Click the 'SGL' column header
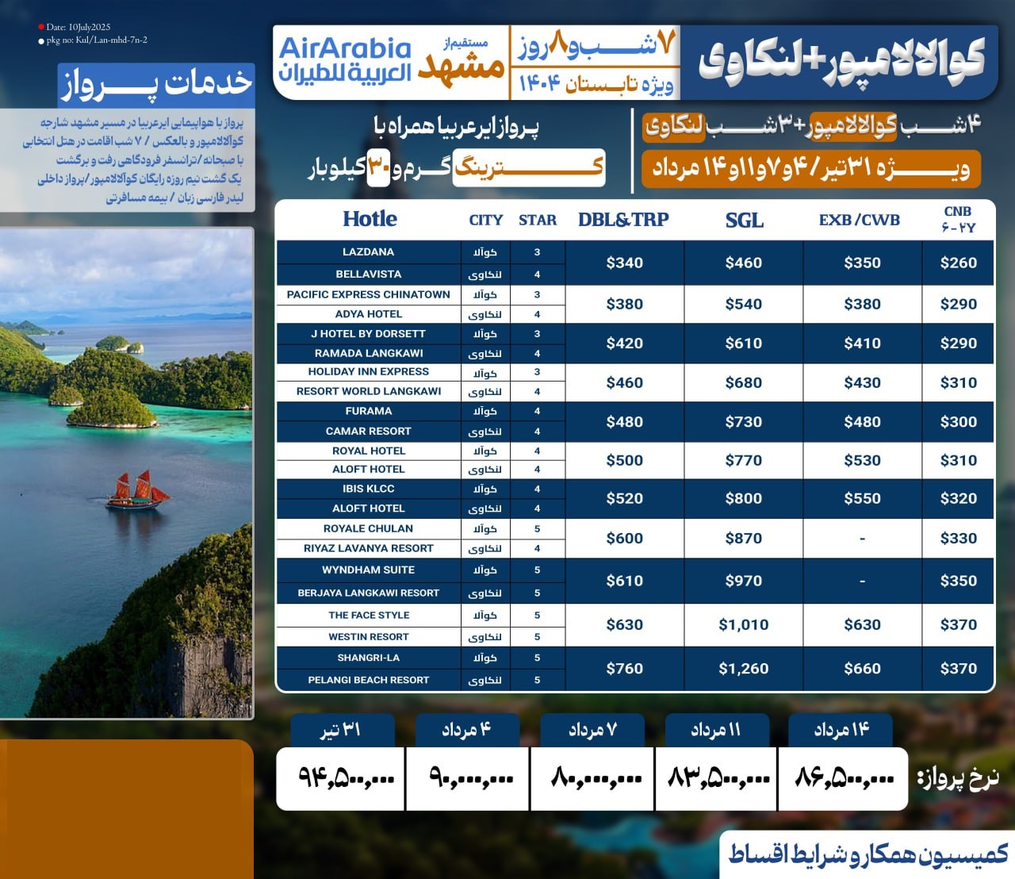The height and width of the screenshot is (879, 1015). click(744, 220)
